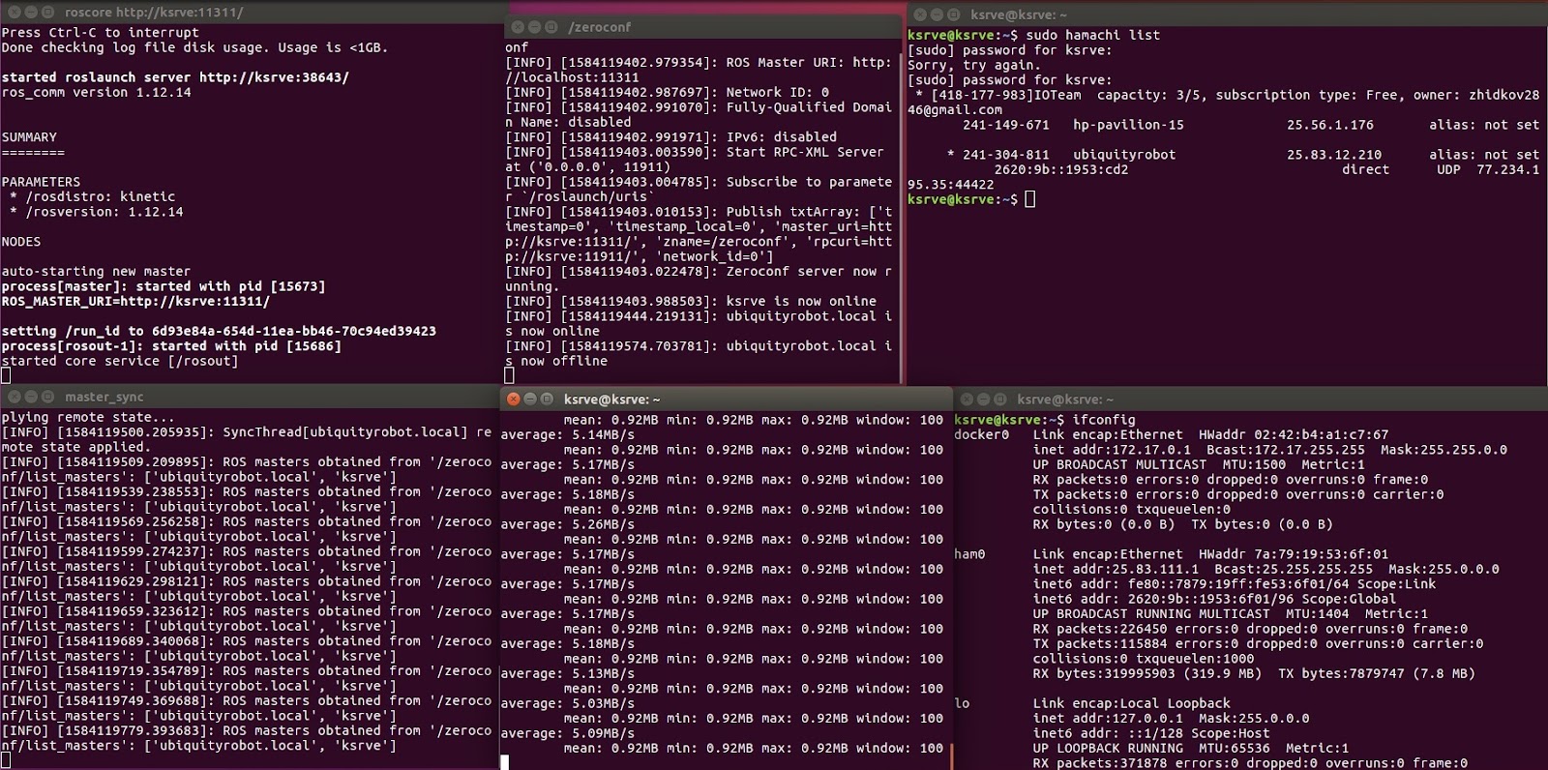
Task: Click the docker0 interface name
Action: [981, 434]
